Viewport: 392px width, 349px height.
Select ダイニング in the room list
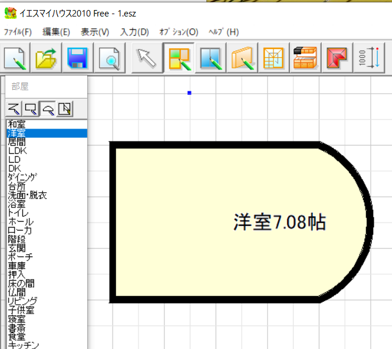[47, 177]
